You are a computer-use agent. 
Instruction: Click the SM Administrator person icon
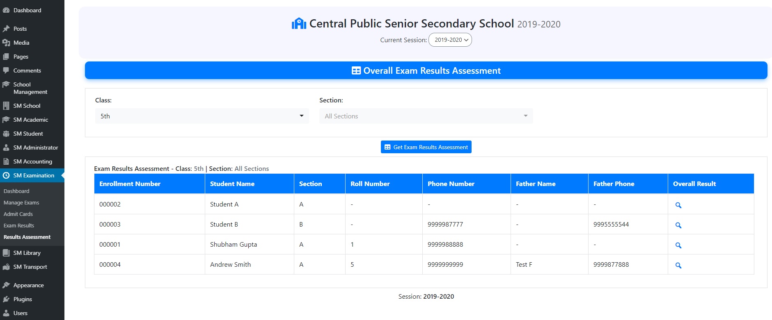[x=6, y=148]
